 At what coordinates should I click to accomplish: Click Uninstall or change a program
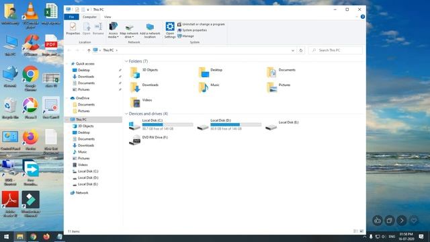(201, 24)
